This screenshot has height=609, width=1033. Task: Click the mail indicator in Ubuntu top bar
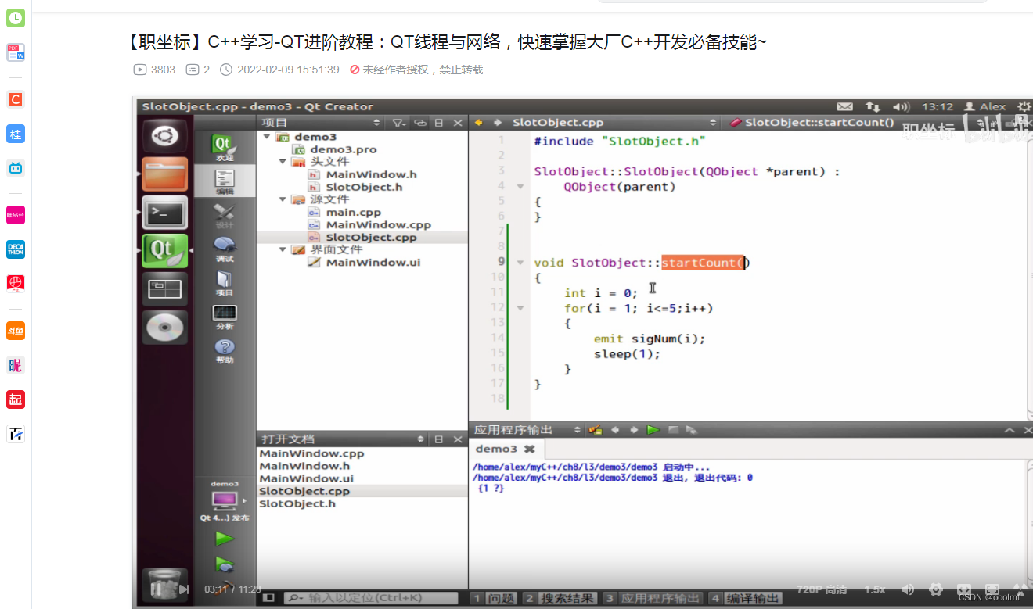[845, 106]
